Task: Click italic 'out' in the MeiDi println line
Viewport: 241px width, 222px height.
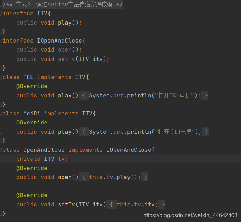Action: coord(118,132)
